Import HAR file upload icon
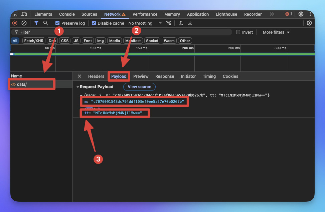Image resolution: width=325 pixels, height=212 pixels. click(x=181, y=23)
